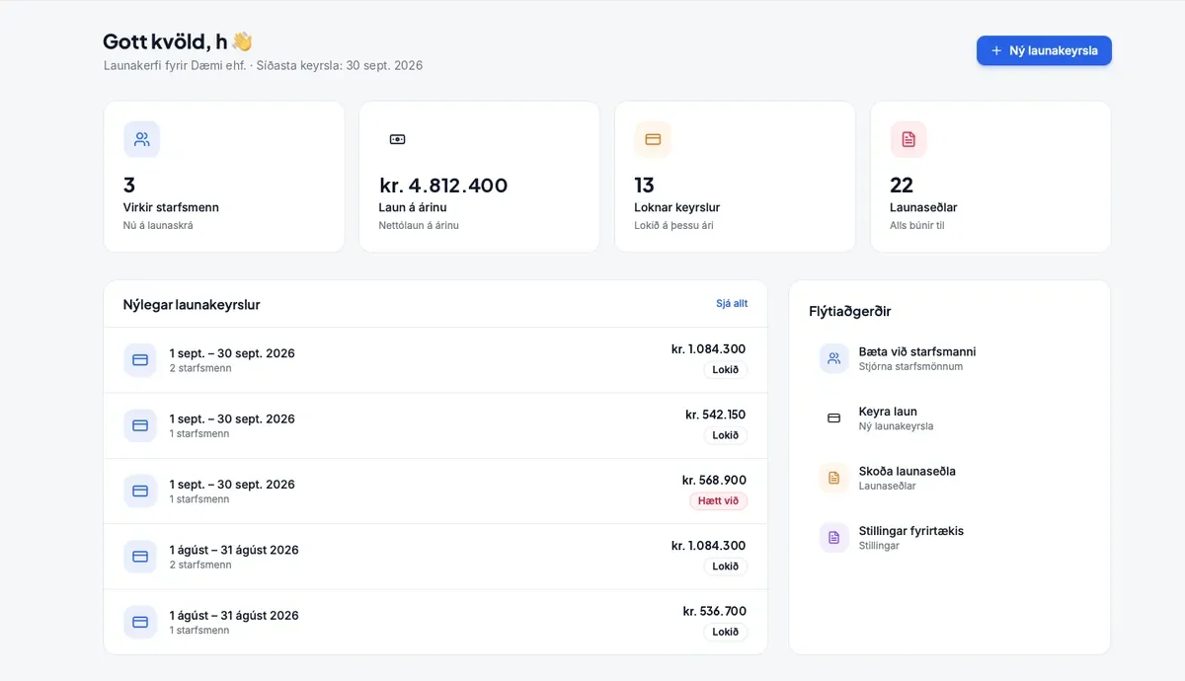Click the document icon in Launaseðlar card

(x=908, y=139)
